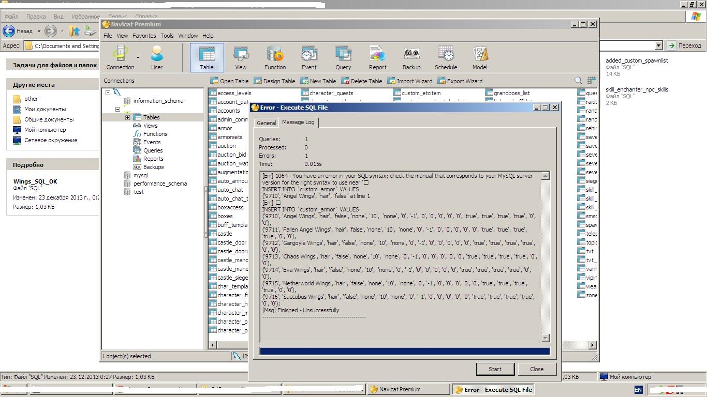The width and height of the screenshot is (707, 397).
Task: Open the Query toolbar icon
Action: pos(343,57)
